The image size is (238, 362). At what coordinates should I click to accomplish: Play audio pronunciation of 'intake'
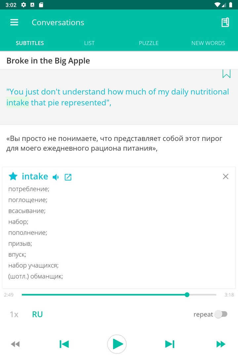pos(55,177)
